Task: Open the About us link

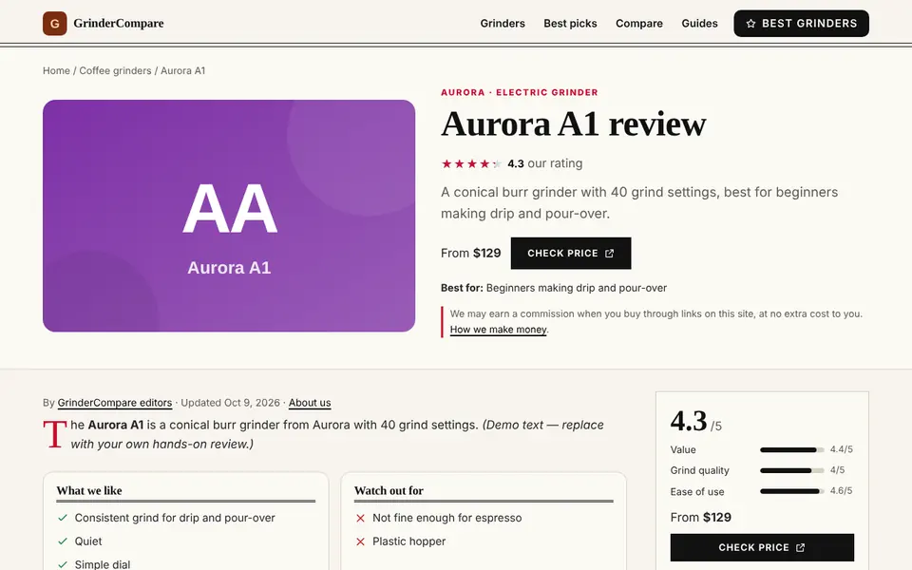Action: [310, 403]
